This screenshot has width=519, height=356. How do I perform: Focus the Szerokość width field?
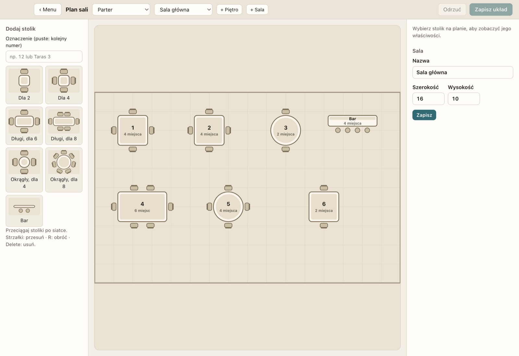[428, 99]
